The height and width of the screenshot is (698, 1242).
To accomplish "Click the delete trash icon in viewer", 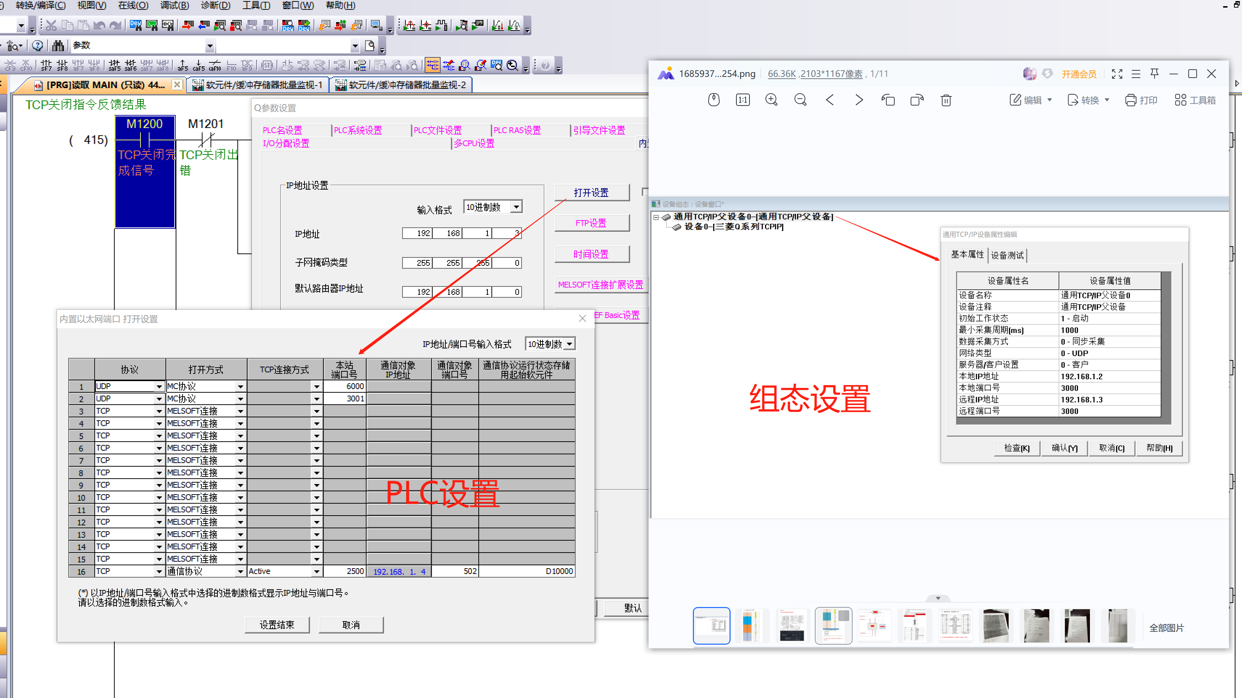I will (946, 100).
